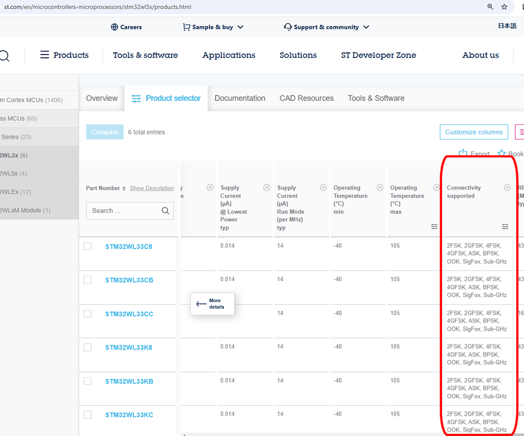Click the Customize columns button
Image resolution: width=524 pixels, height=436 pixels.
474,132
